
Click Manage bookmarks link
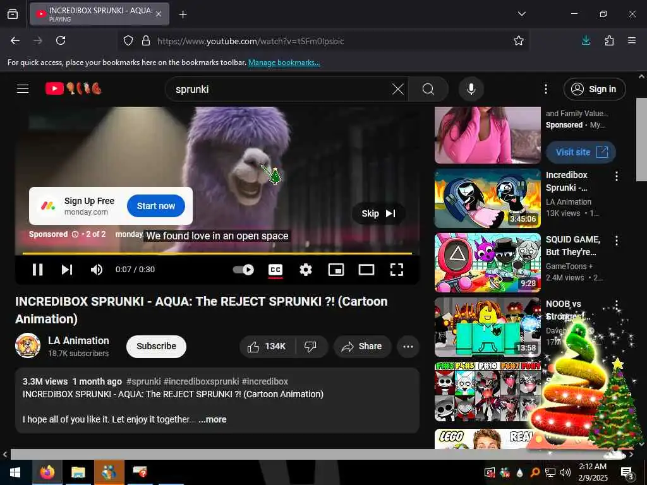[284, 63]
